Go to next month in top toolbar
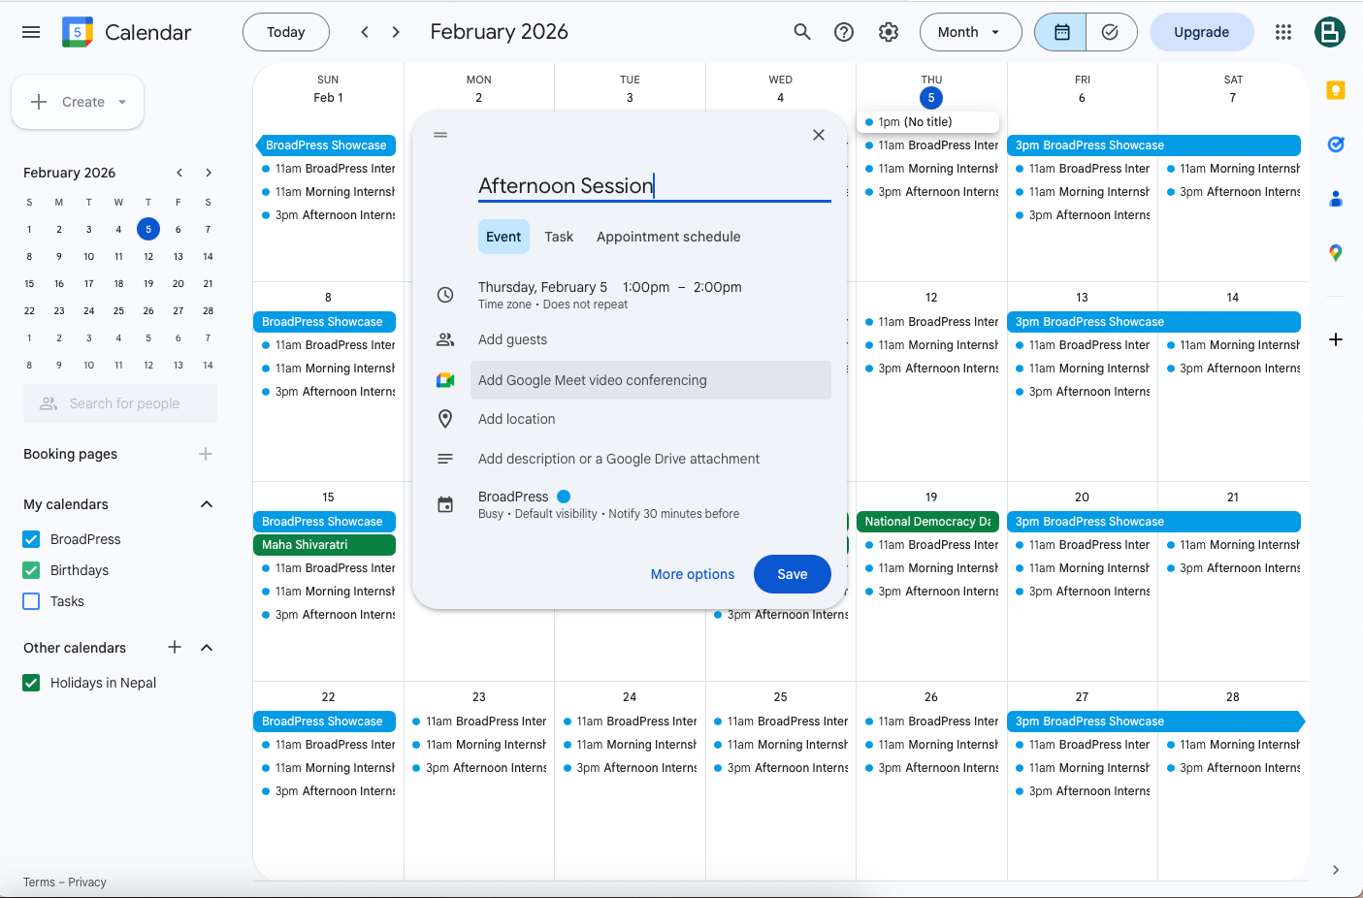This screenshot has height=898, width=1363. 396,32
